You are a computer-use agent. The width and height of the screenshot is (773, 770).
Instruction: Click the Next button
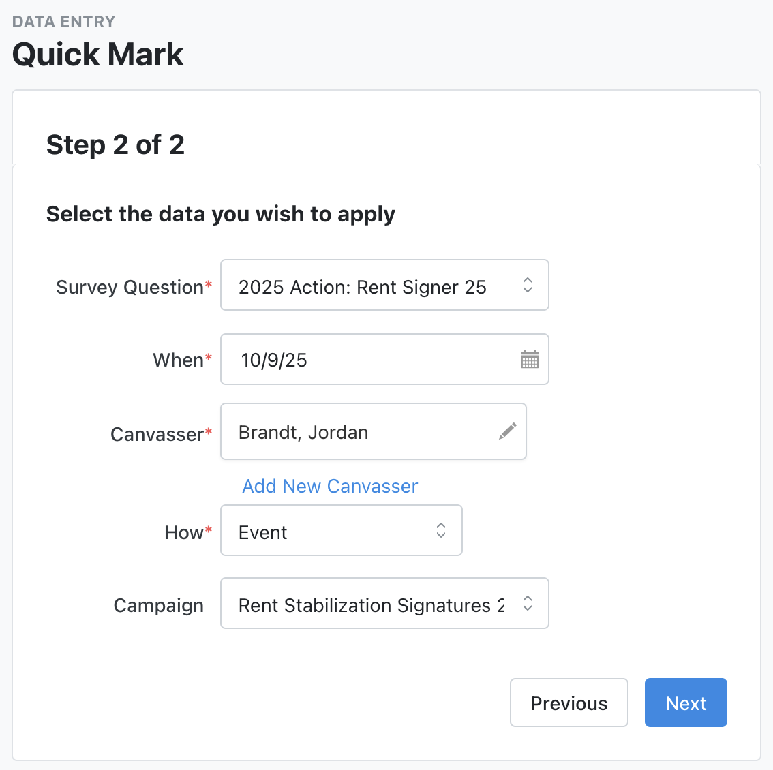click(x=686, y=703)
